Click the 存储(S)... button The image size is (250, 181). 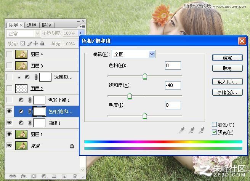pos(228,92)
